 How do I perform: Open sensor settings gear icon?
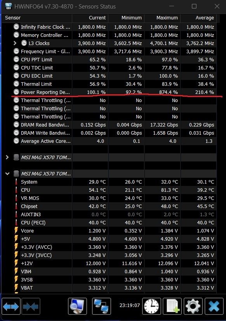point(193,306)
